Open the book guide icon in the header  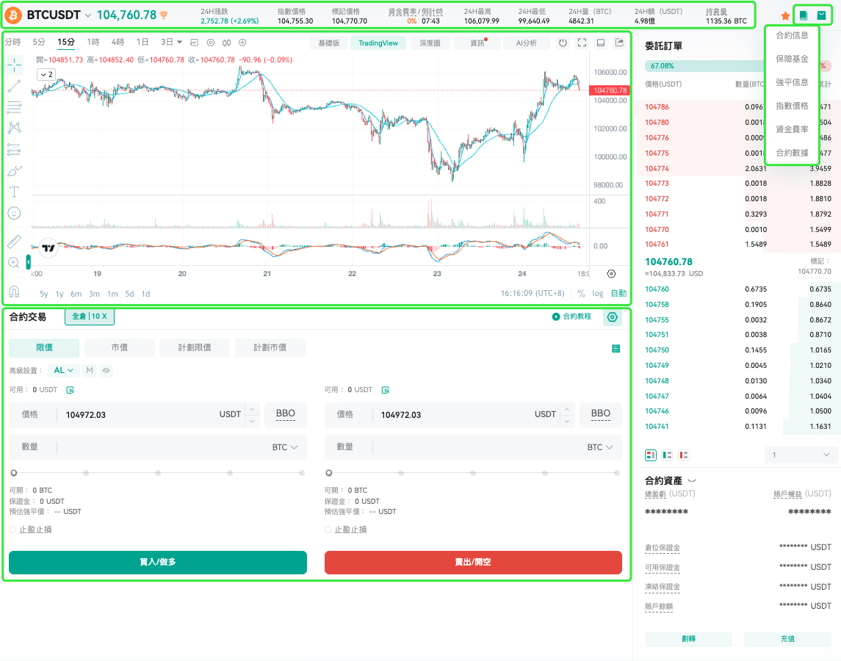pyautogui.click(x=804, y=15)
